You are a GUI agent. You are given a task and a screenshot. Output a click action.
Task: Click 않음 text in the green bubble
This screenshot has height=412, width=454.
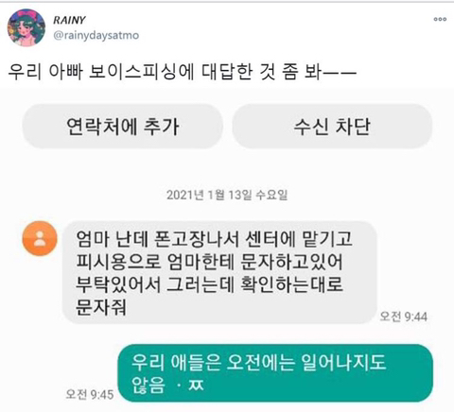(148, 385)
